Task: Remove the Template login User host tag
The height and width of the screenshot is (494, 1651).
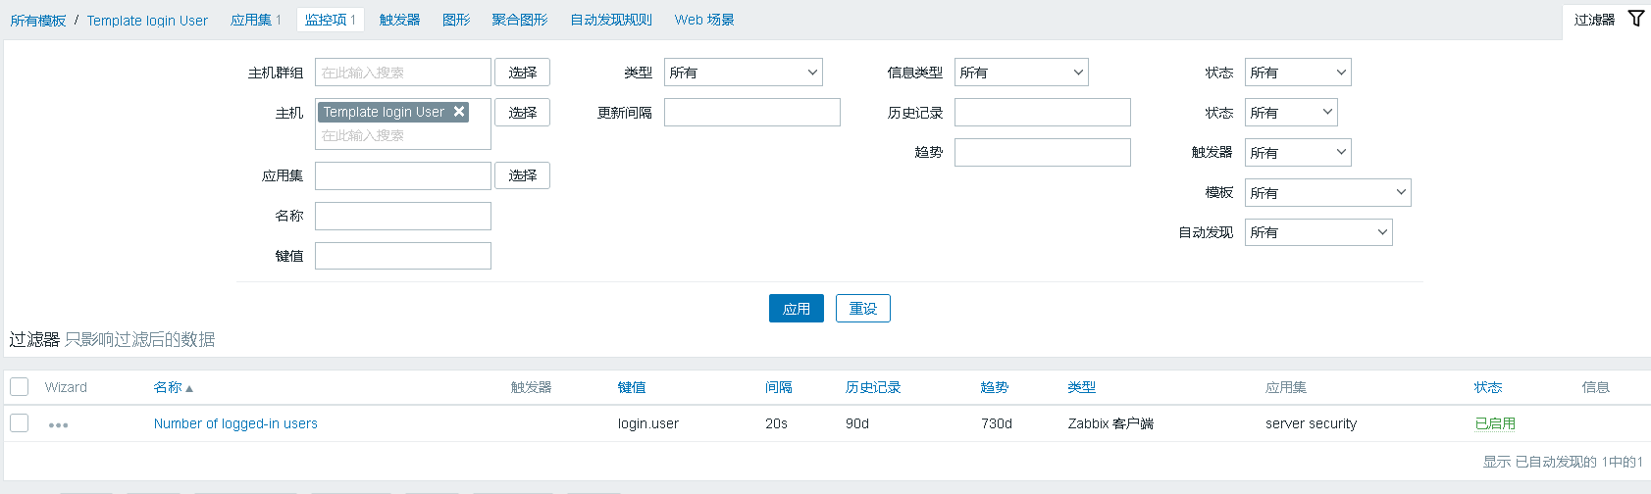Action: tap(458, 112)
